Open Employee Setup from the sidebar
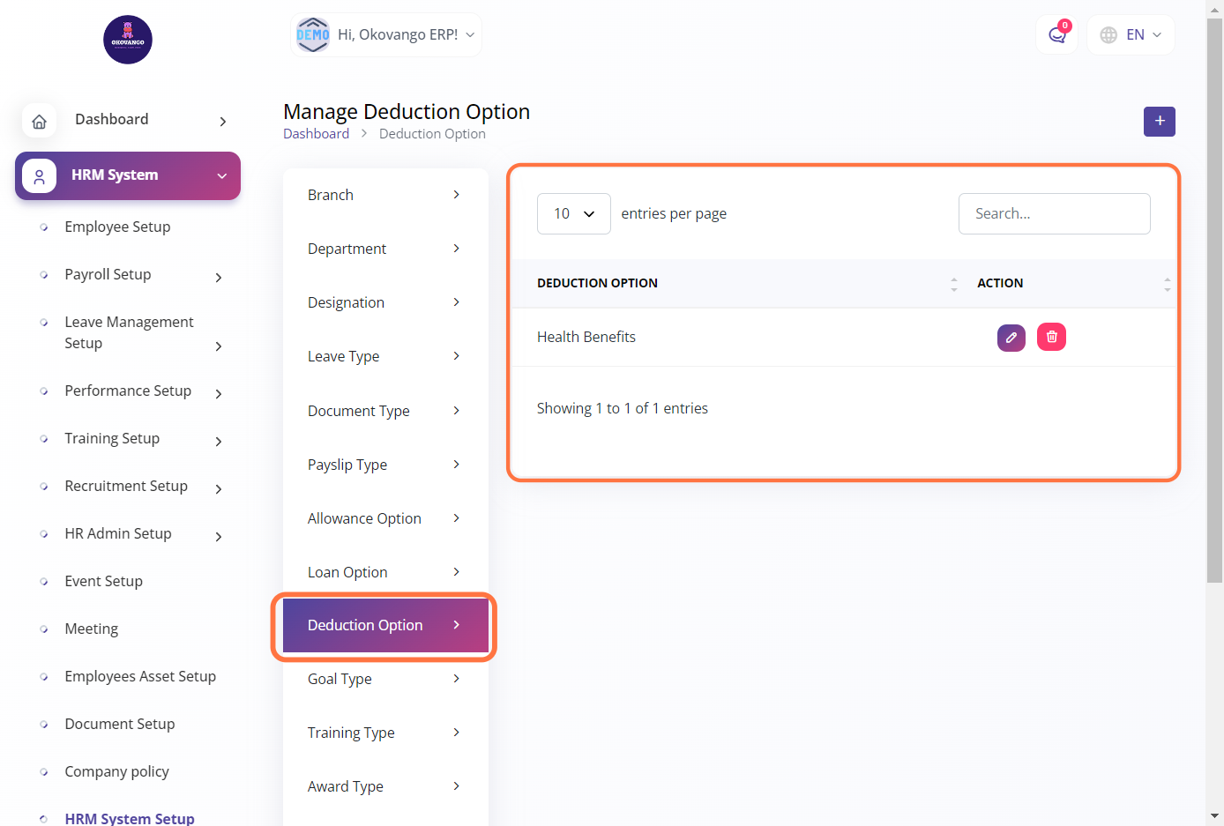Screen dimensions: 1224x826 tap(117, 227)
